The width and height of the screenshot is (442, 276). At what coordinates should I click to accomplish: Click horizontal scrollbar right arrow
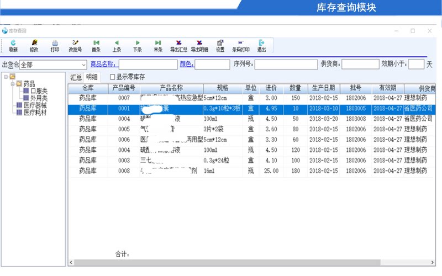click(433, 263)
